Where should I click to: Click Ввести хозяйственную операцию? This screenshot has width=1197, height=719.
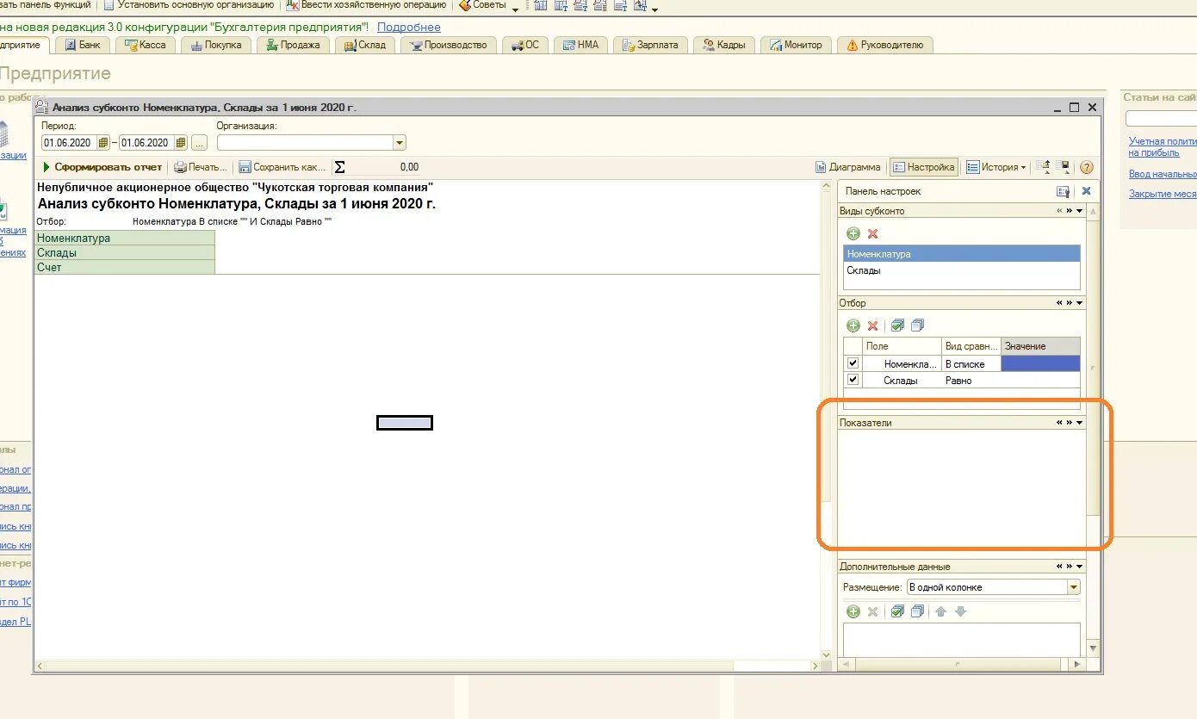(x=366, y=5)
